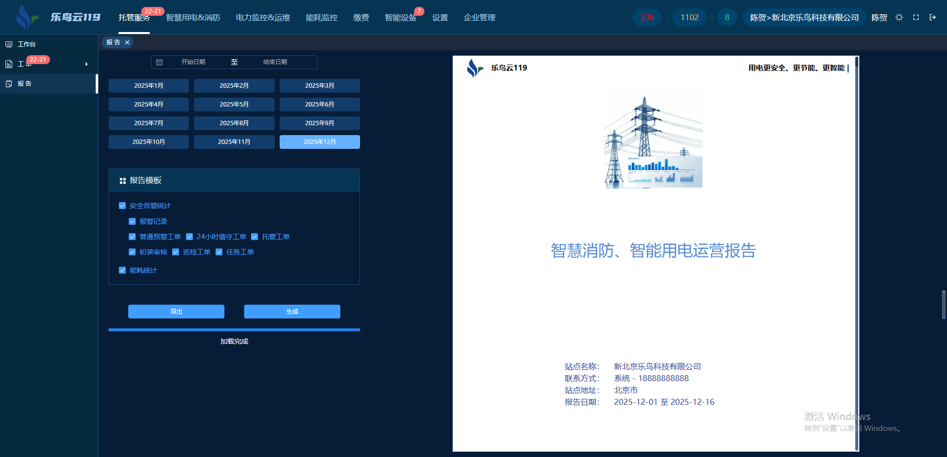Select the 2025年5月 month button
Screen dimensions: 947x457
tap(234, 105)
